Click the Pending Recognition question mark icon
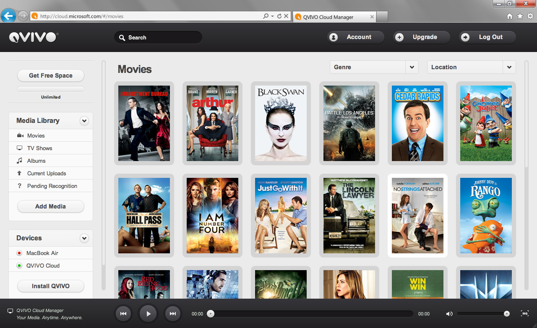Screen dimensions: 537x328 (19, 186)
